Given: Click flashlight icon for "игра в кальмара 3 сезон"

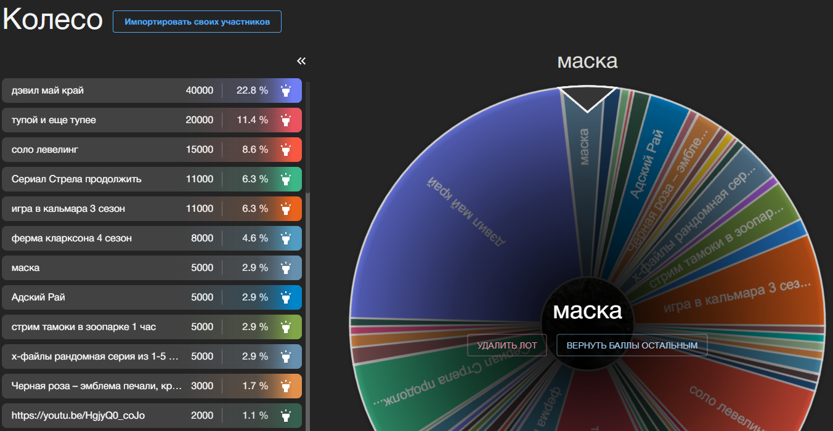Looking at the screenshot, I should (x=286, y=209).
